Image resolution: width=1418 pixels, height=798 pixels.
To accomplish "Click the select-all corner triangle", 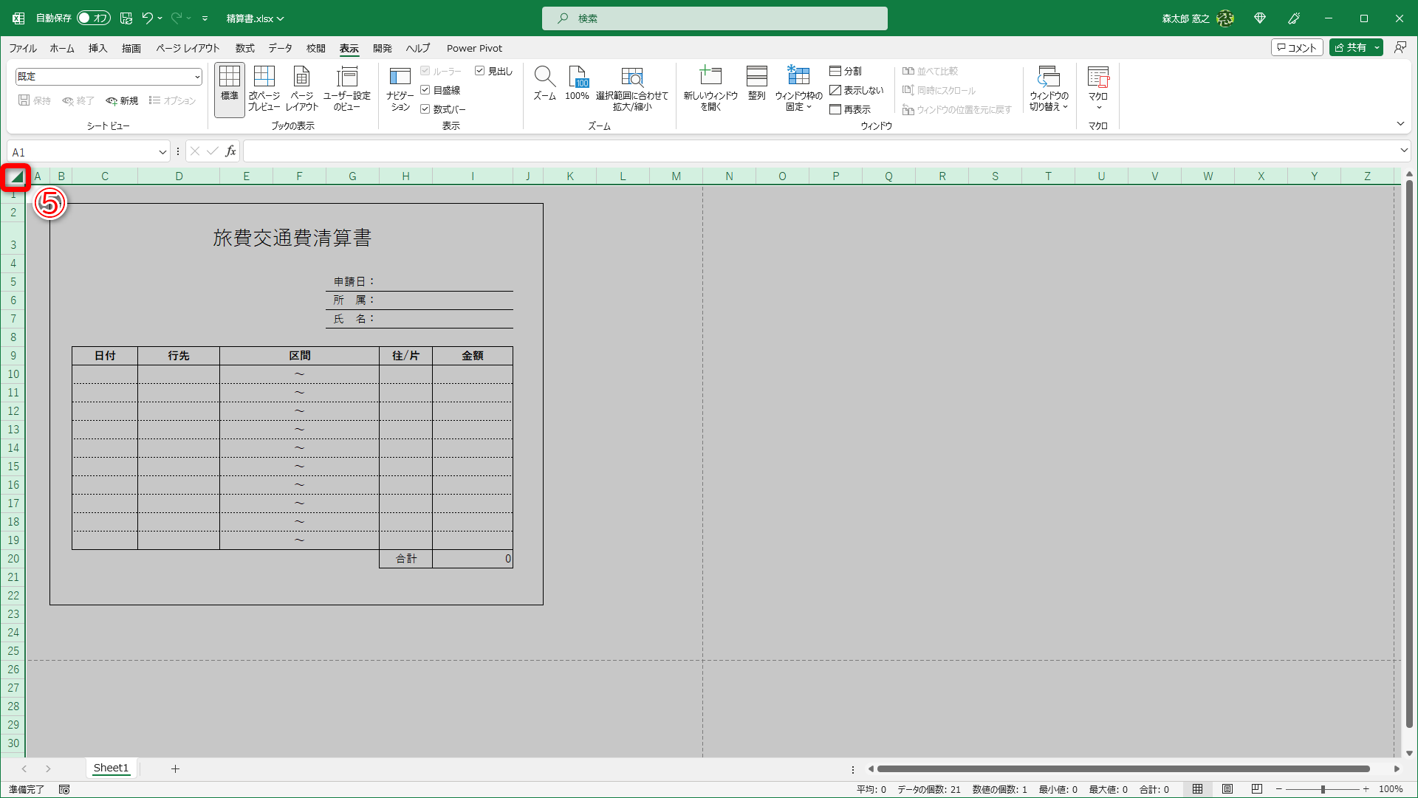I will coord(16,177).
